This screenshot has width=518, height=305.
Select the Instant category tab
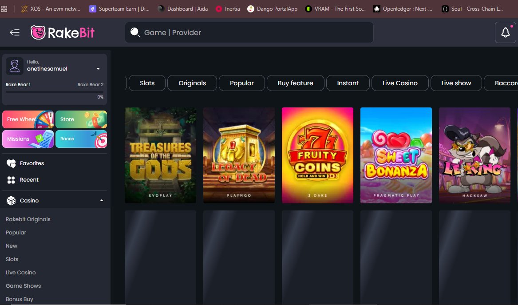348,83
